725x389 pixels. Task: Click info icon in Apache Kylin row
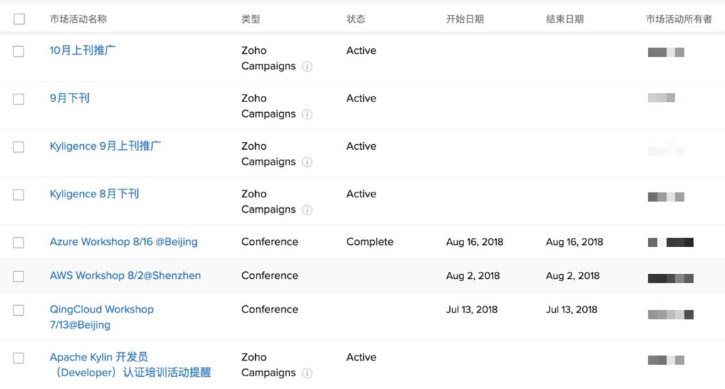tap(307, 373)
